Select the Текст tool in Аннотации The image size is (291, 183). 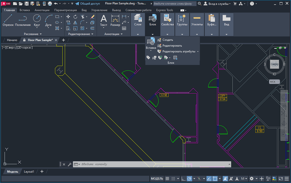[x=103, y=20]
